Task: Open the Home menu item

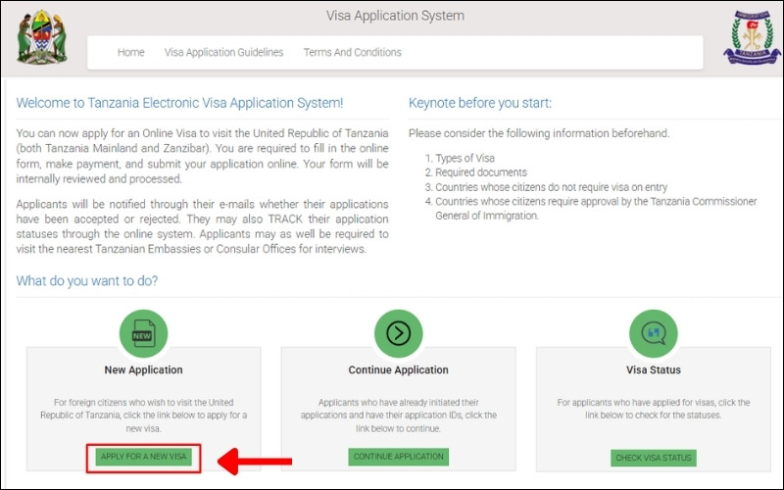Action: click(131, 53)
